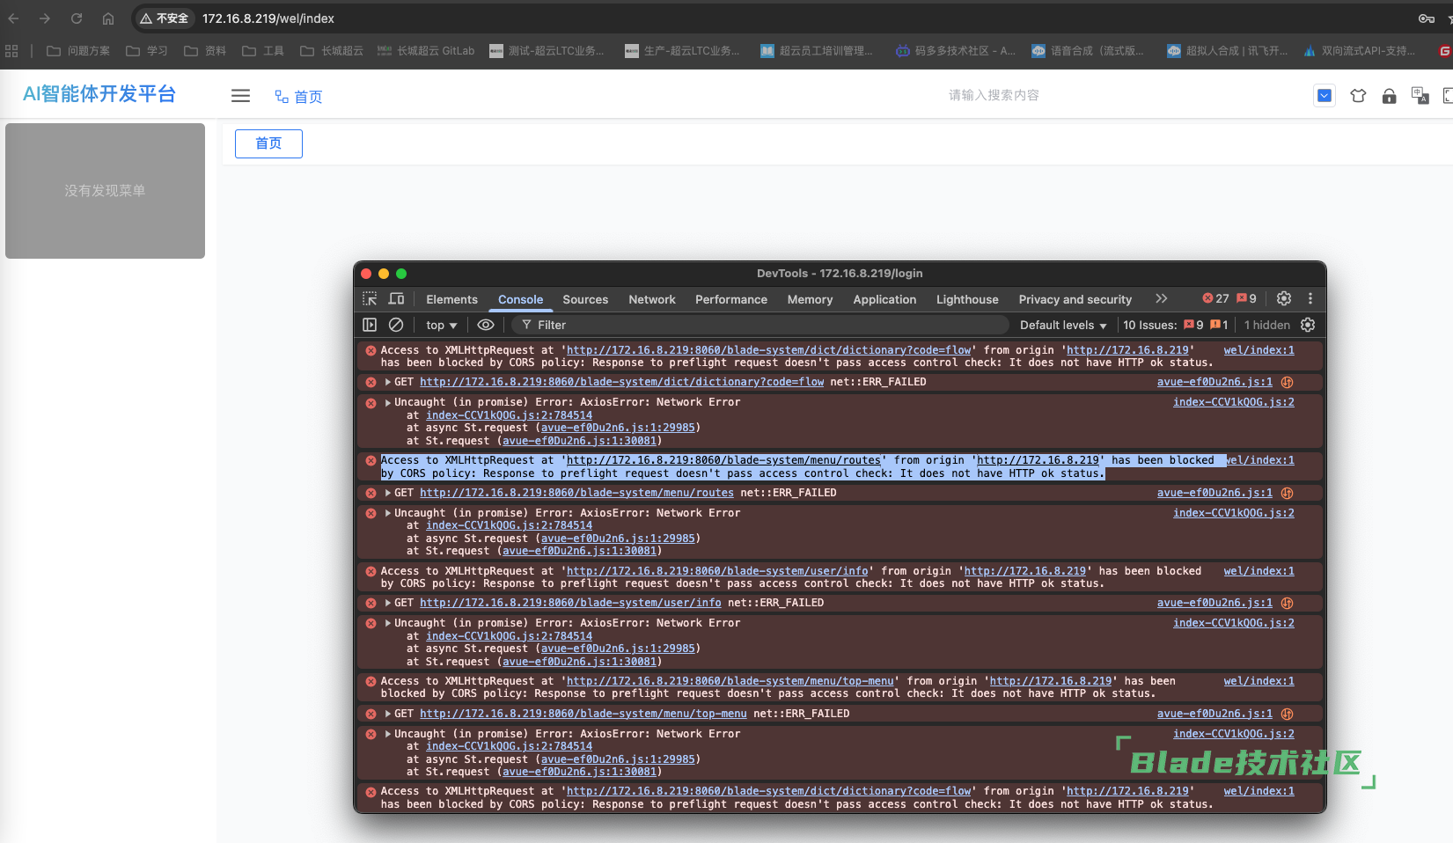Image resolution: width=1453 pixels, height=843 pixels.
Task: Open DevTools settings gear in tab bar
Action: tap(1284, 298)
